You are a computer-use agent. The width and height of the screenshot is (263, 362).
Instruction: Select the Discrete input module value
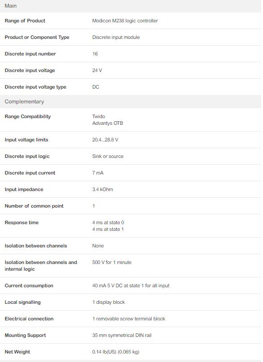point(116,37)
